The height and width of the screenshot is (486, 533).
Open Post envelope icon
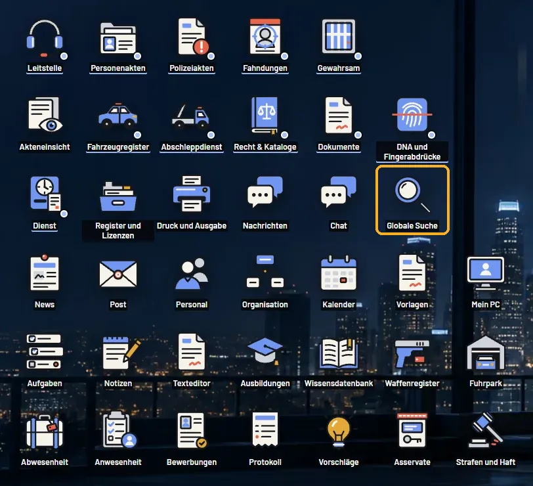[x=118, y=274]
